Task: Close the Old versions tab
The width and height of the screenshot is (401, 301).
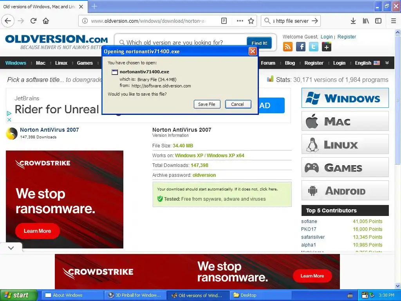Action: (81, 7)
